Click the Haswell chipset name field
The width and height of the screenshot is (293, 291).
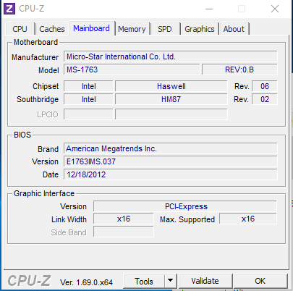(171, 86)
